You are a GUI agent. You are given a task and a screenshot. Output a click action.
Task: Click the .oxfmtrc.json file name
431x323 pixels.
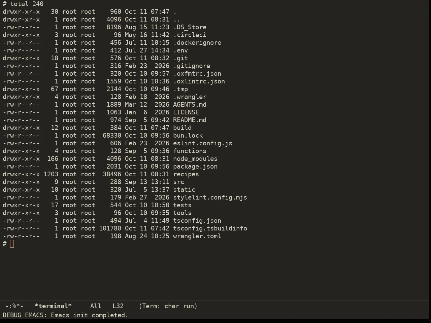click(x=197, y=74)
